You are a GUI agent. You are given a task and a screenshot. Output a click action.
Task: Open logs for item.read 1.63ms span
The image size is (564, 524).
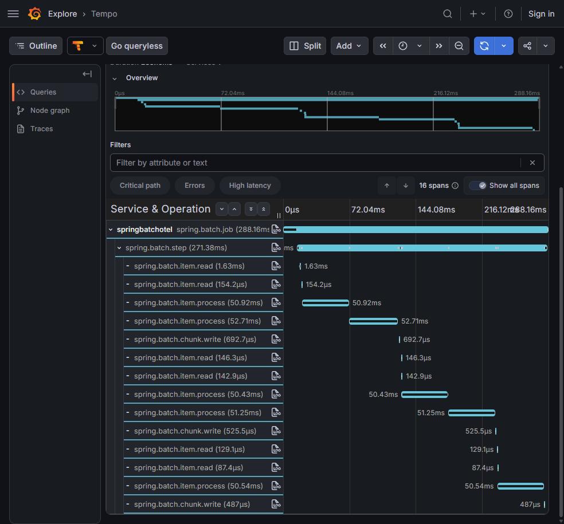point(276,266)
